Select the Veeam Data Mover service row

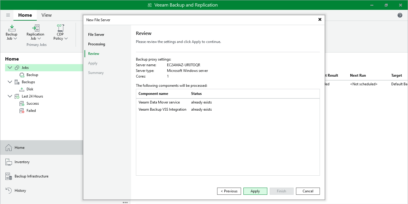click(x=228, y=102)
